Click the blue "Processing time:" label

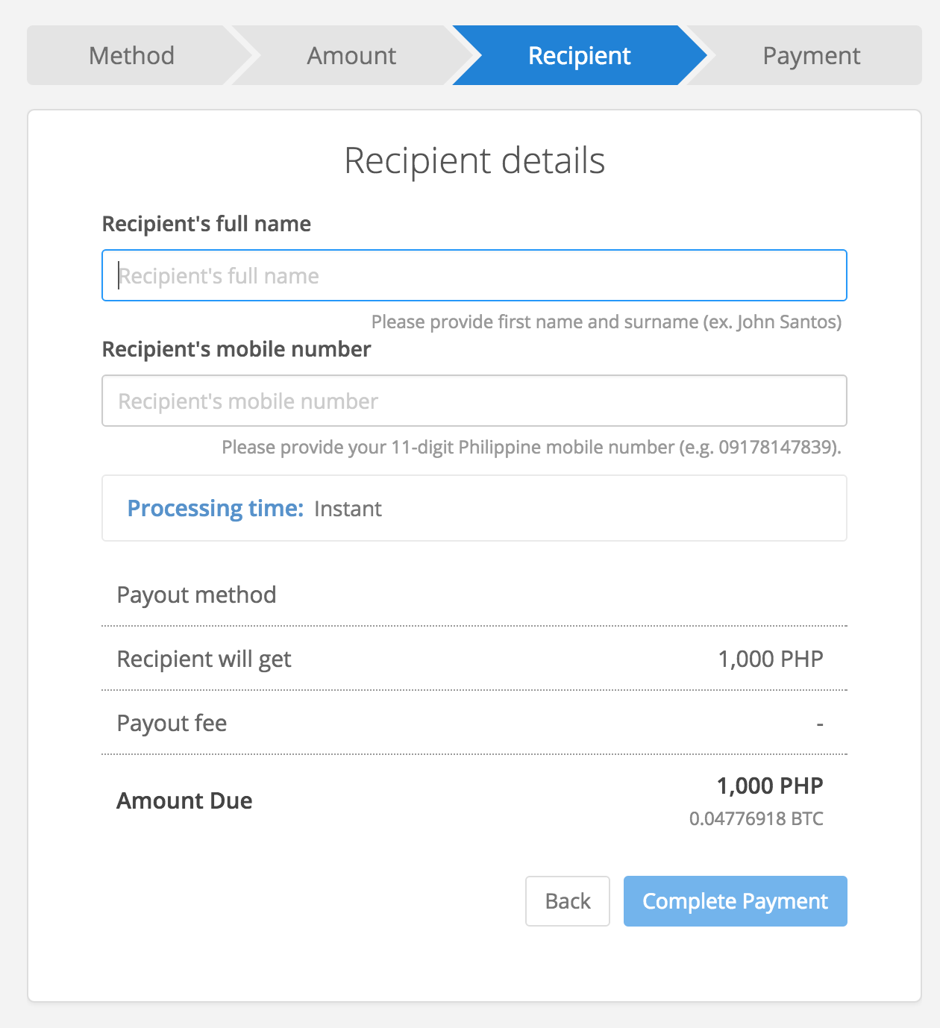pos(215,509)
